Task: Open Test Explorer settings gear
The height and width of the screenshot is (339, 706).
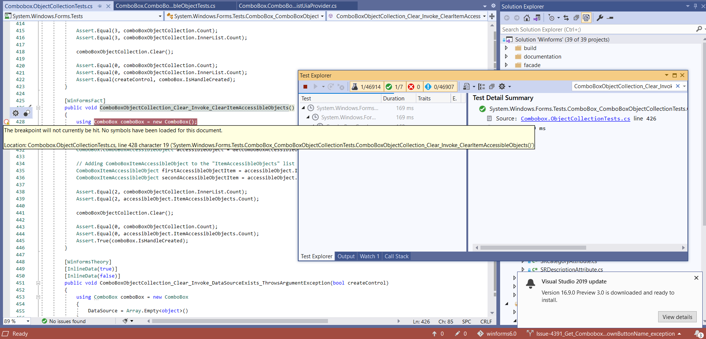Action: (502, 87)
